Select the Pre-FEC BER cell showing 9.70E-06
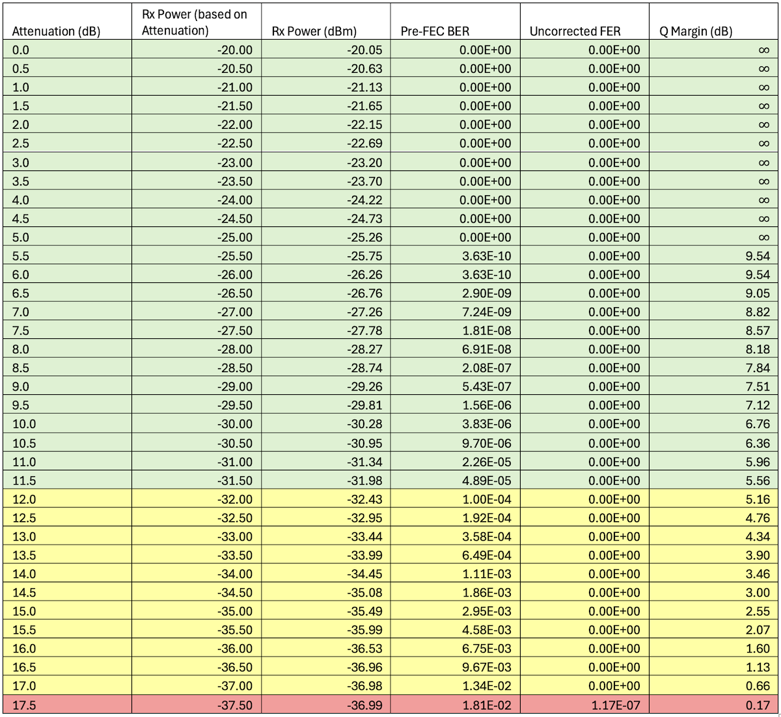The image size is (781, 717). point(456,443)
